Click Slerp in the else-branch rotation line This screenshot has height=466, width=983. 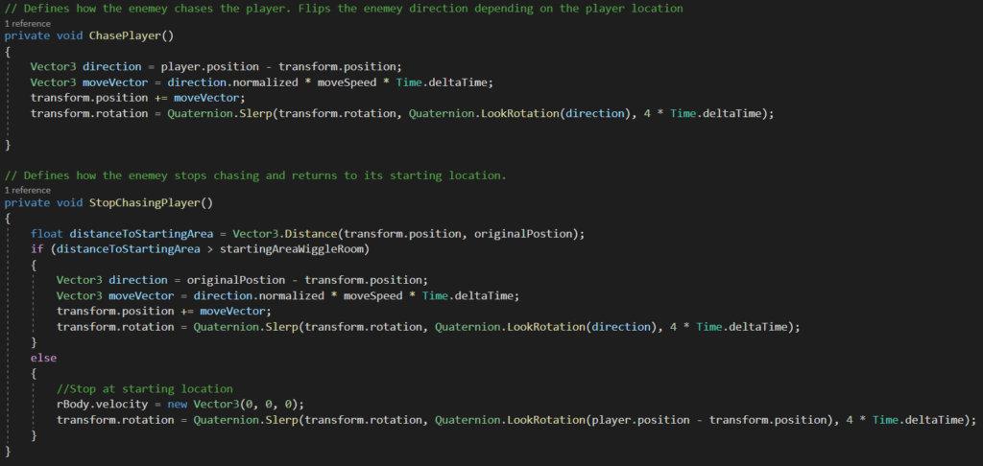[279, 420]
